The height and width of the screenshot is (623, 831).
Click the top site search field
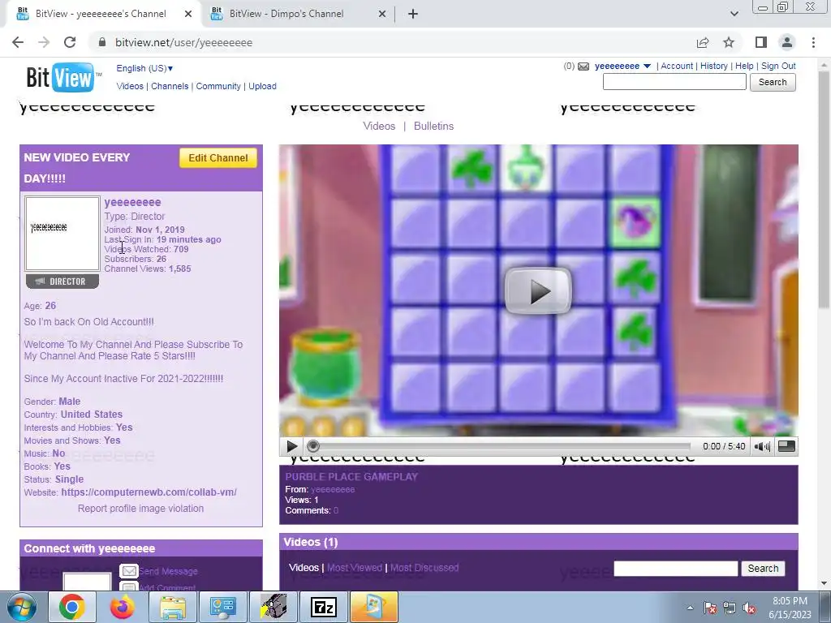tap(674, 82)
